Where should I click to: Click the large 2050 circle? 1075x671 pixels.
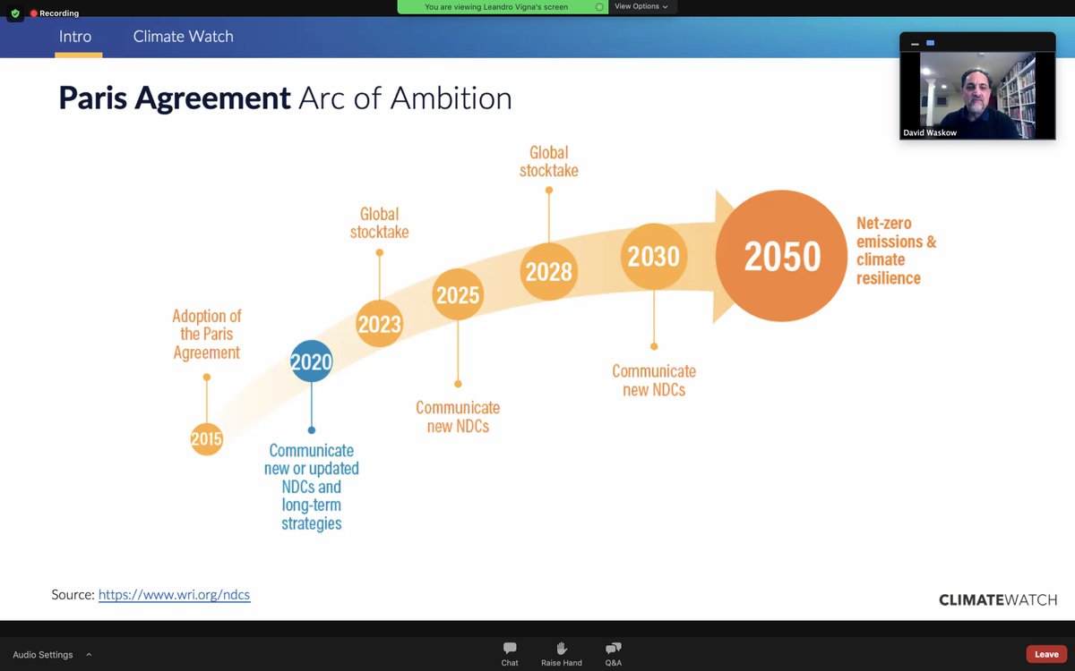tap(782, 256)
